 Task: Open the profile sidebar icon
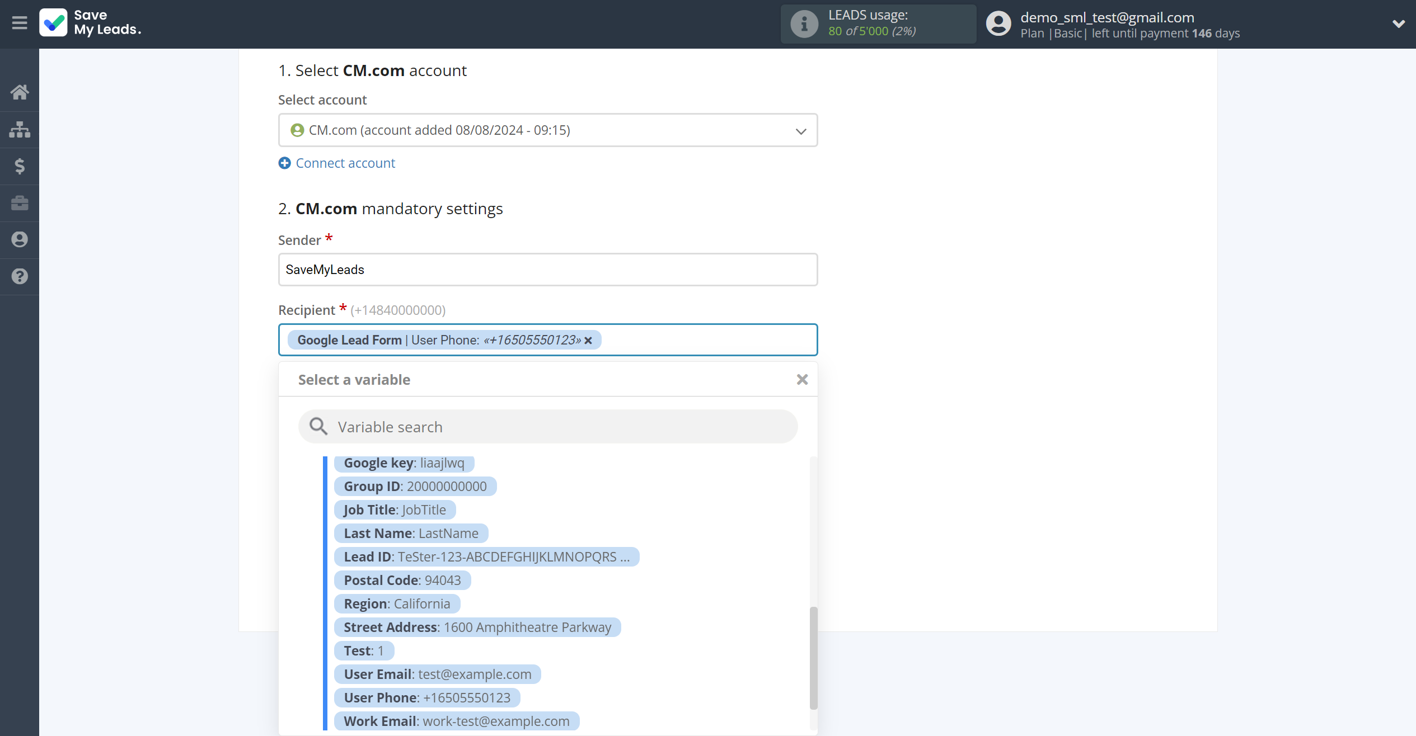(20, 239)
